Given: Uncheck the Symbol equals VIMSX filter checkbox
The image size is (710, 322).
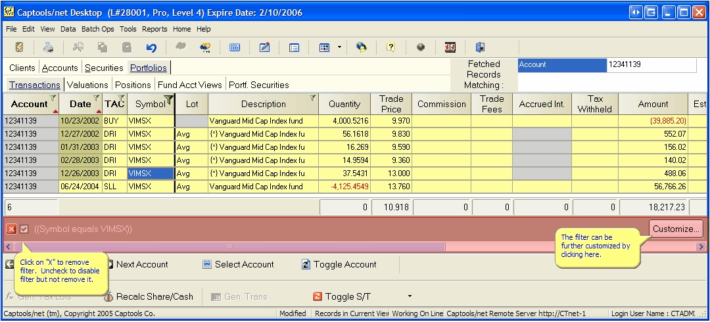Looking at the screenshot, I should 24,229.
